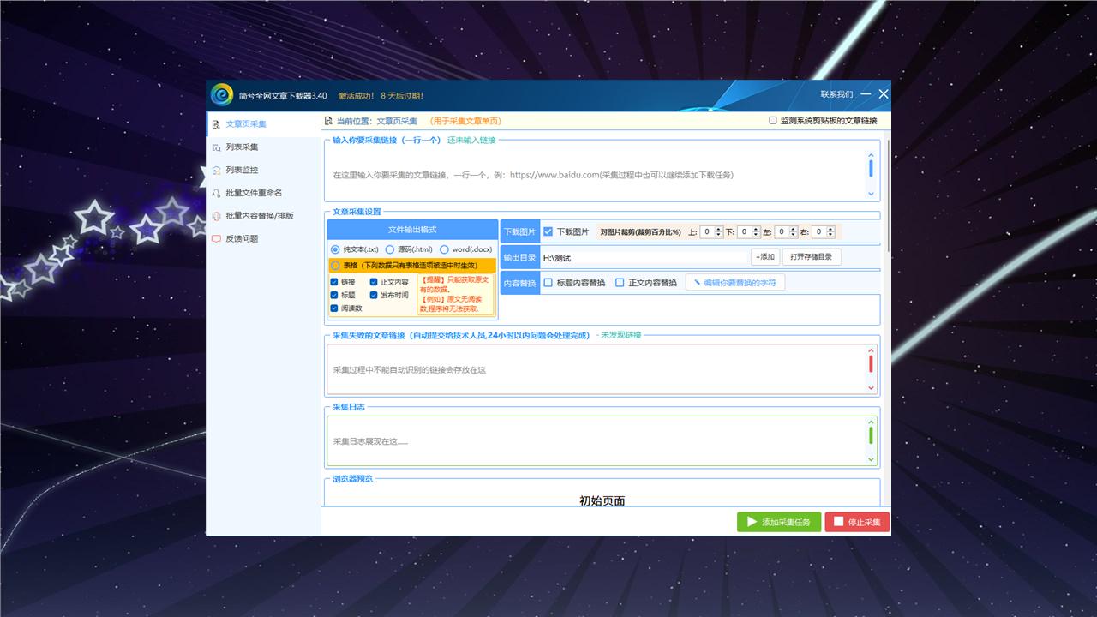The width and height of the screenshot is (1097, 617).
Task: Uncheck the 下载图片 checkbox
Action: point(548,231)
